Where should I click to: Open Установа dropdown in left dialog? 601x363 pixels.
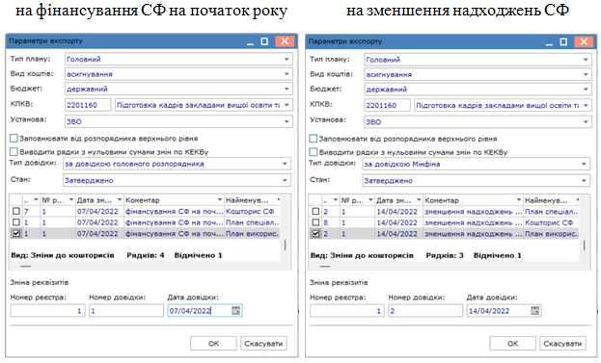pos(287,121)
